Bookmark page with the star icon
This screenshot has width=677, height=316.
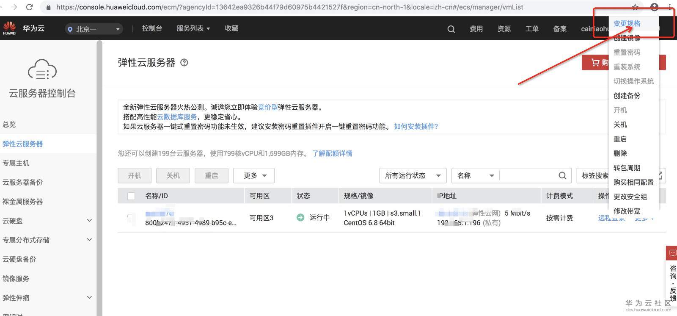(635, 7)
